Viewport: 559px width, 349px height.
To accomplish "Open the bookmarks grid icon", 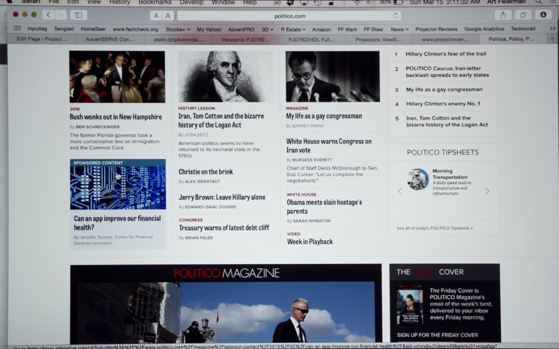I will tap(17, 28).
